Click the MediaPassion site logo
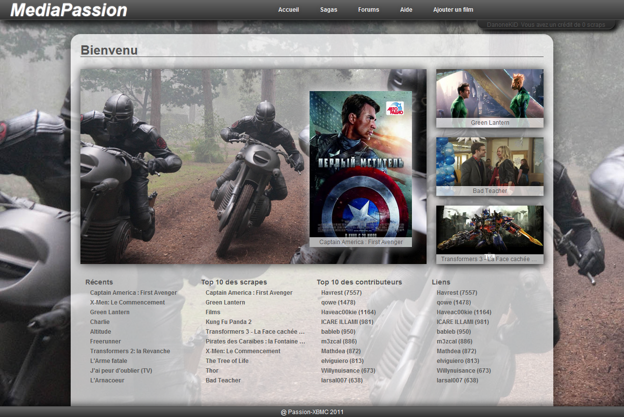The image size is (624, 417). click(x=69, y=10)
